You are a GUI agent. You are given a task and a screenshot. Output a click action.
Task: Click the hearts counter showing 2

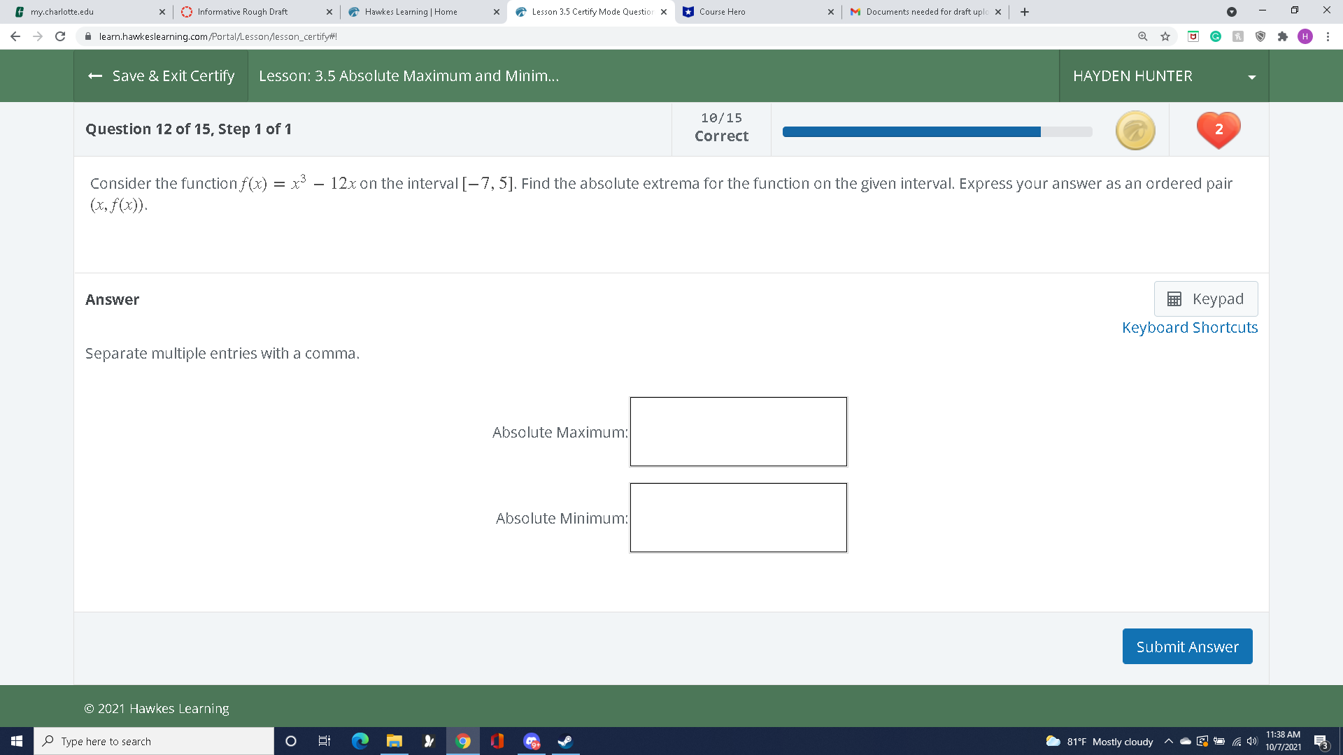click(x=1218, y=129)
